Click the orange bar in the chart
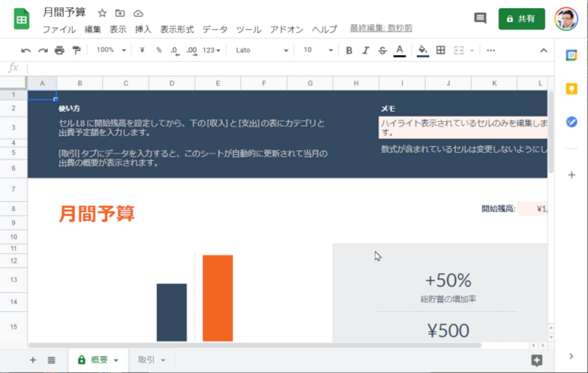 218,298
